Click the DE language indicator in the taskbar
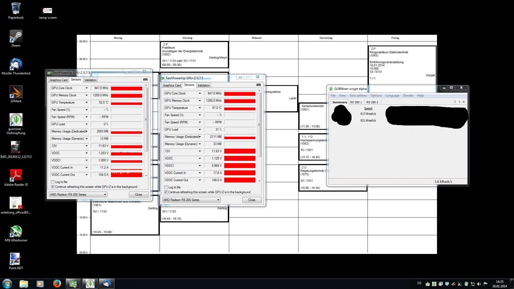514x289 pixels. [x=419, y=283]
